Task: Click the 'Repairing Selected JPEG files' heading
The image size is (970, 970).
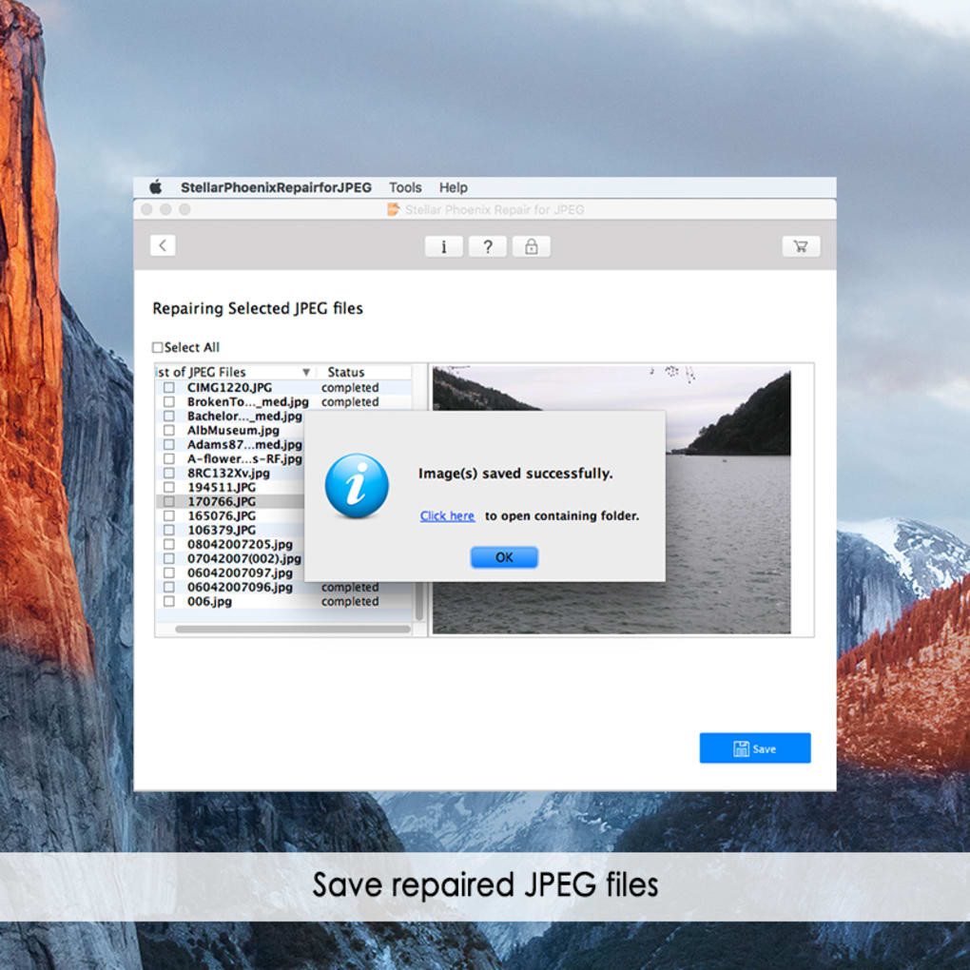Action: [258, 308]
